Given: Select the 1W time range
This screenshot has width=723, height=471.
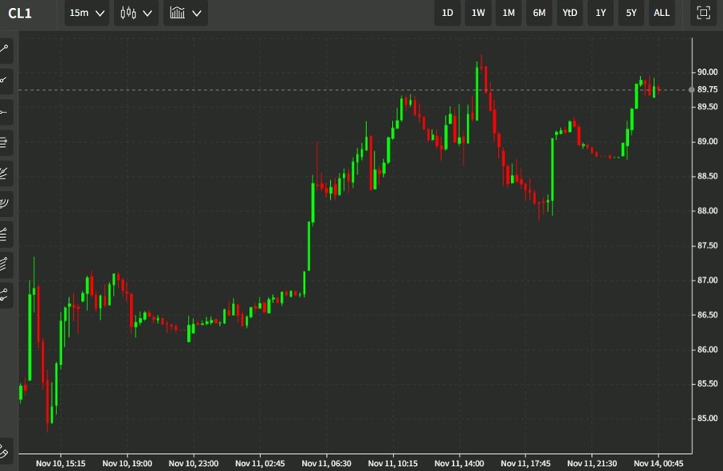Looking at the screenshot, I should [x=478, y=13].
